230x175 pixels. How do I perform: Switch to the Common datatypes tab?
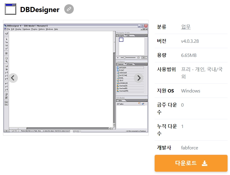pyautogui.click(x=120, y=64)
